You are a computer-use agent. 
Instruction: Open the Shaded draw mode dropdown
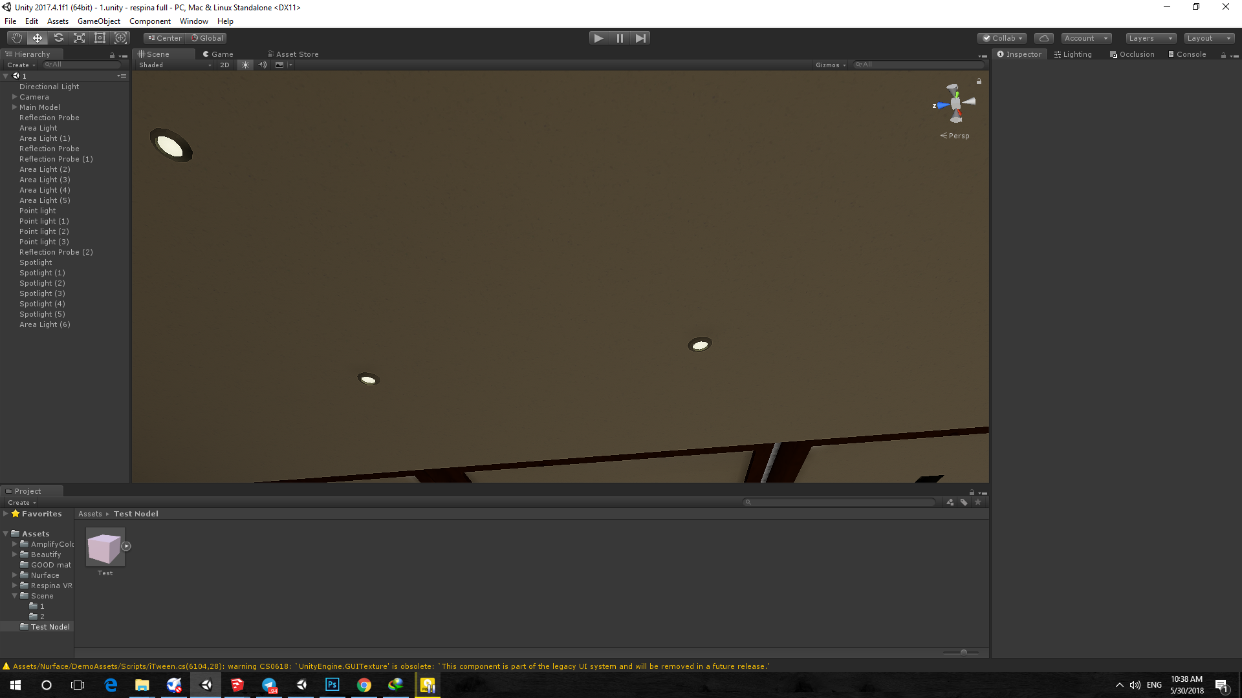(x=175, y=65)
